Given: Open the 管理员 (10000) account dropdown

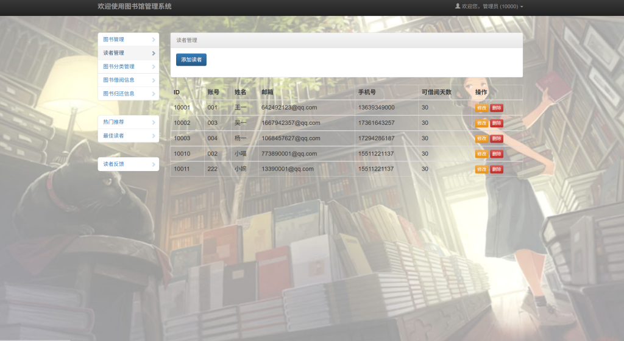Looking at the screenshot, I should 489,6.
